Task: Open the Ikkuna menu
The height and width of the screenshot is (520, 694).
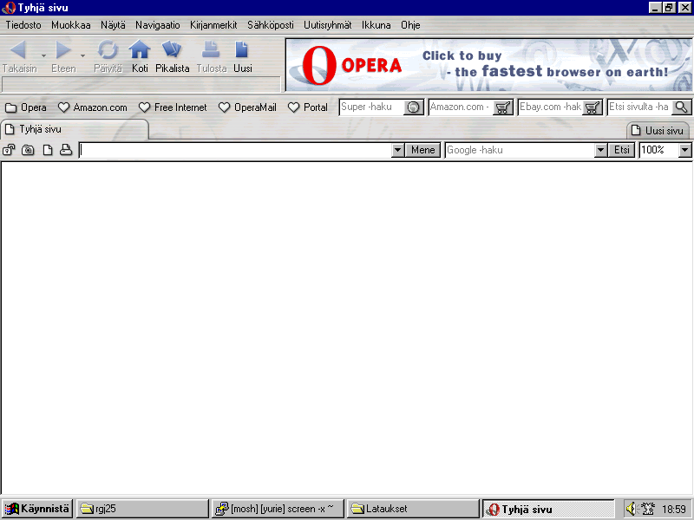Action: [x=376, y=25]
